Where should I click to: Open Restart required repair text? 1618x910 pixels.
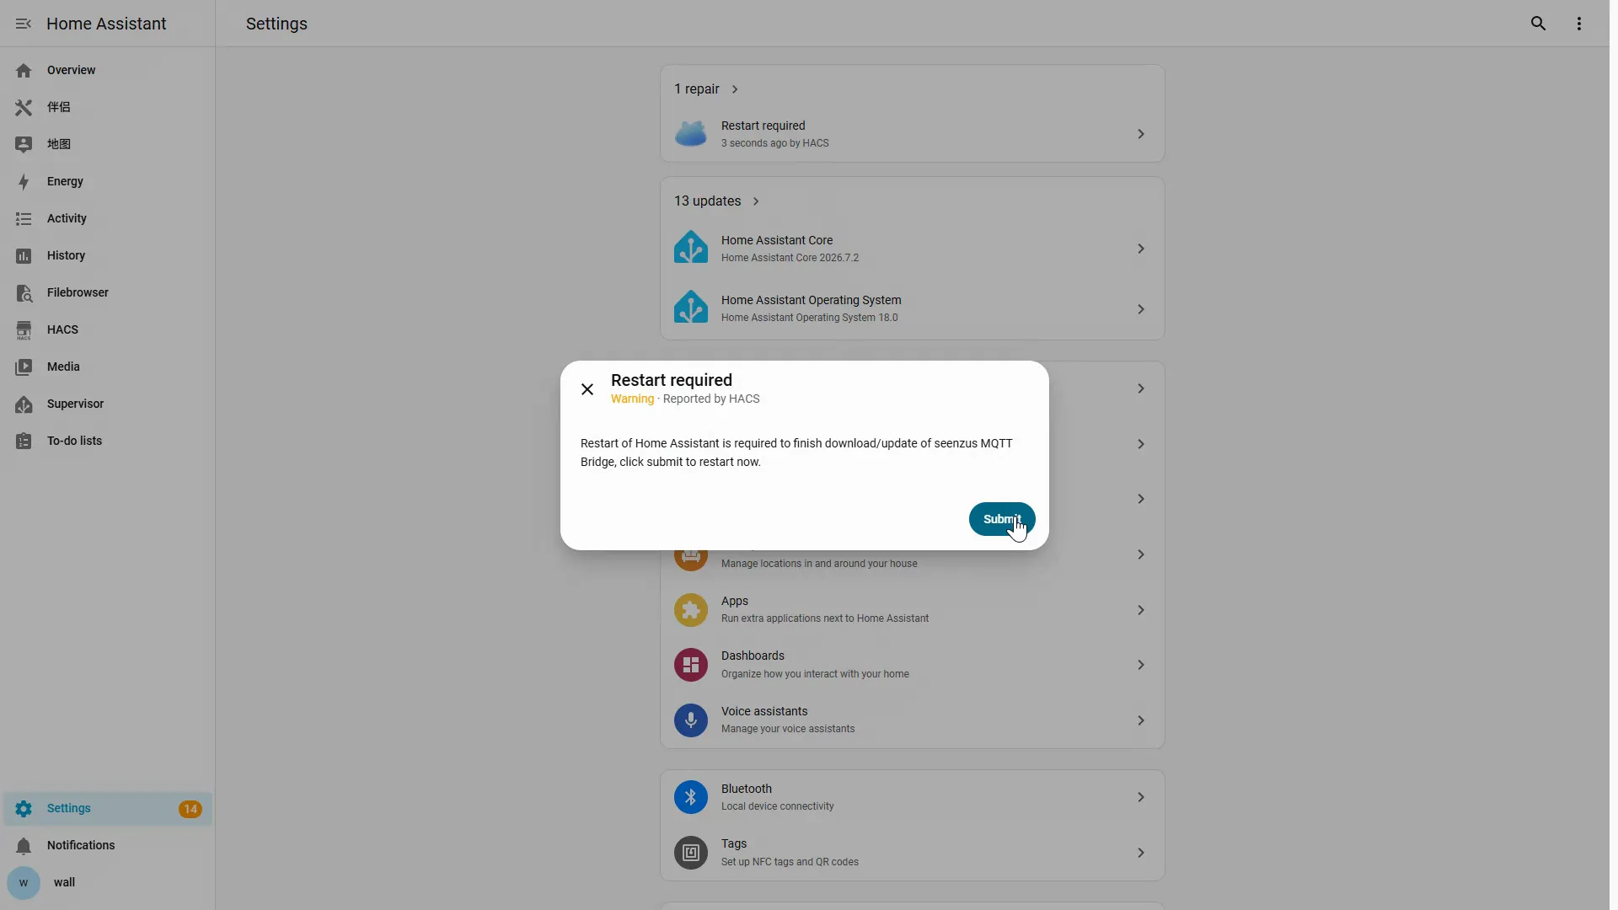763,126
